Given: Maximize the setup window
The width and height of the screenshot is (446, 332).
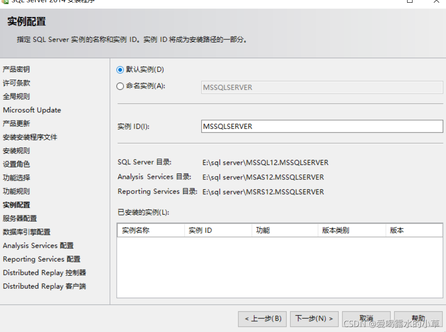Looking at the screenshot, I should point(410,1).
